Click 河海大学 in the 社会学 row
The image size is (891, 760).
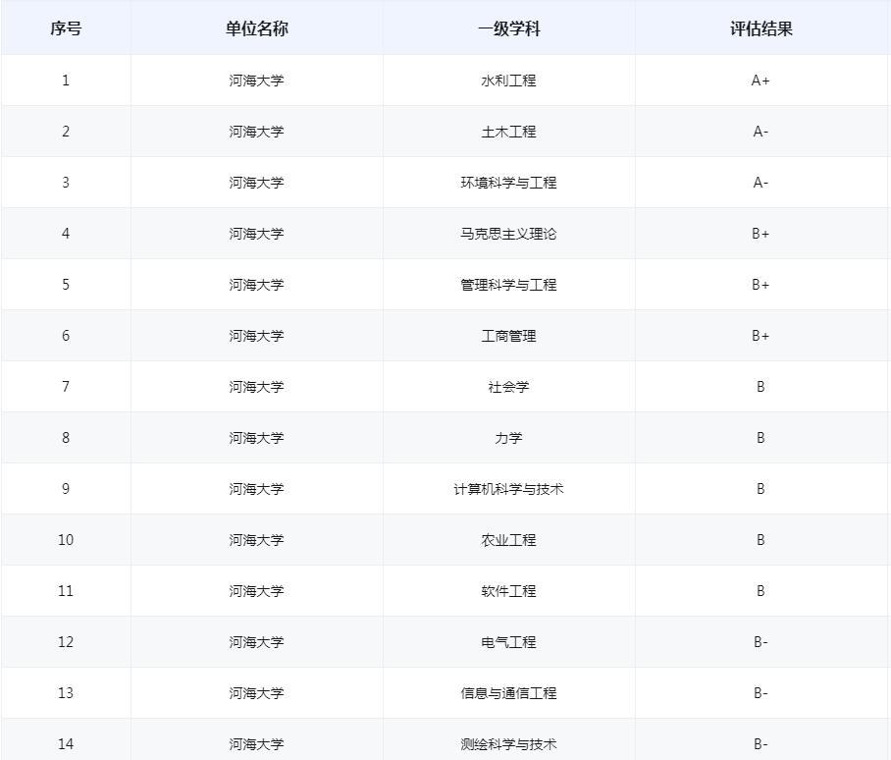(x=256, y=387)
